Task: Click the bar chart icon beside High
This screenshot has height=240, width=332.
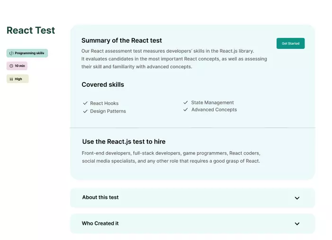Action: [x=11, y=79]
